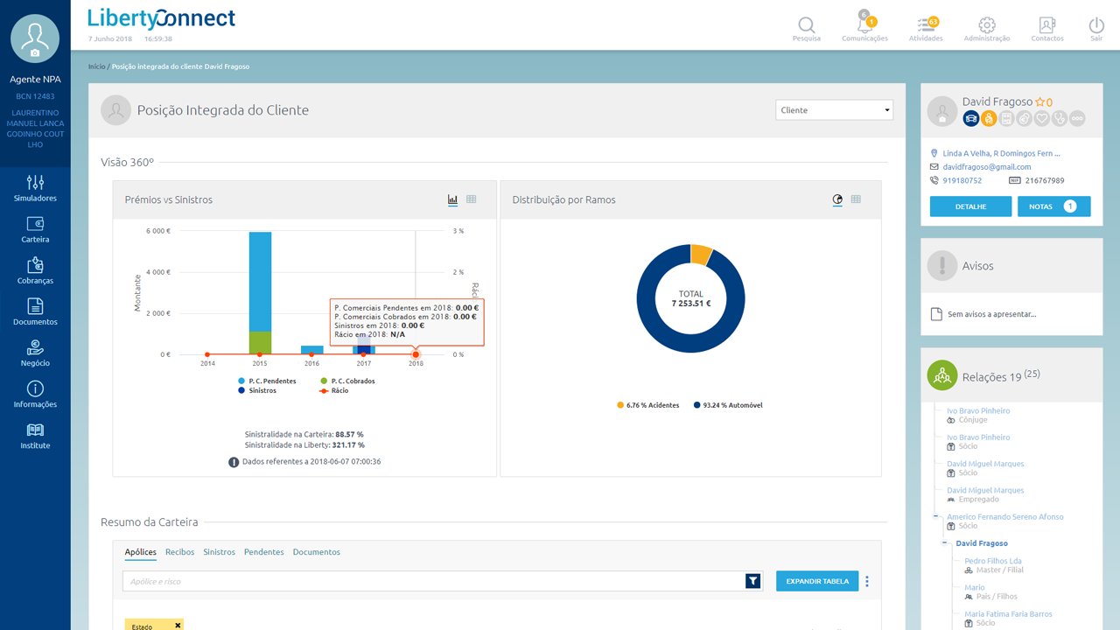The height and width of the screenshot is (630, 1120).
Task: Switch Distribuição por Ramos to table view
Action: (x=856, y=199)
